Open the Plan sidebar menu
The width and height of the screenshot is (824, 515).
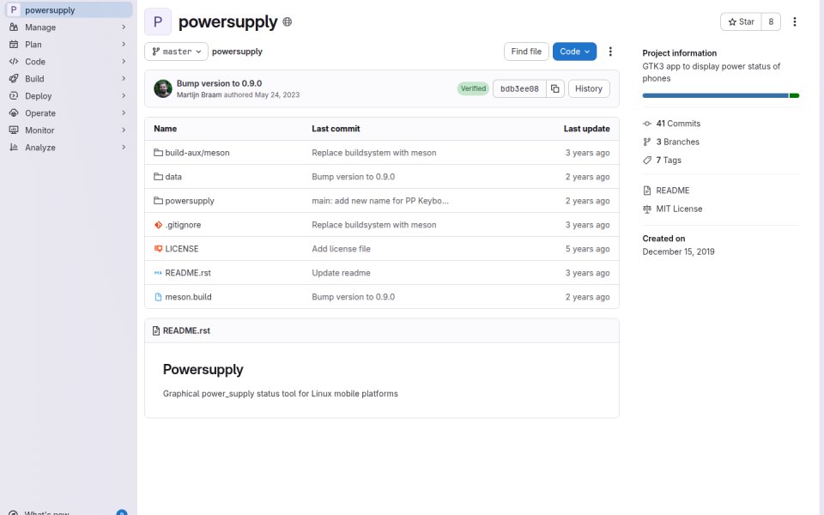69,45
